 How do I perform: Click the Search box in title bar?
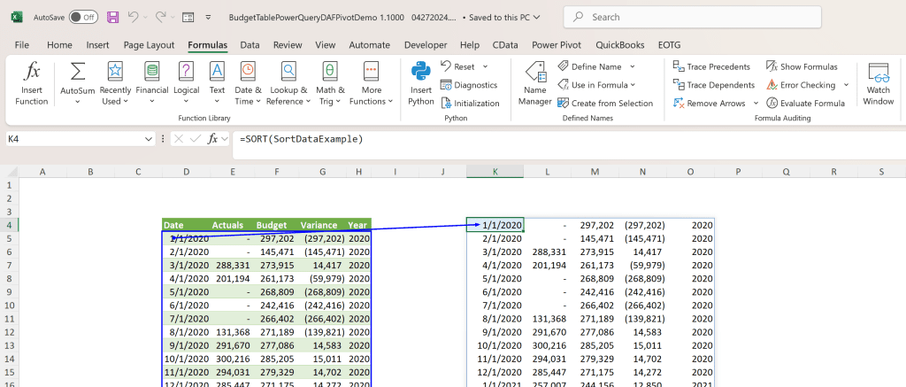pos(690,17)
